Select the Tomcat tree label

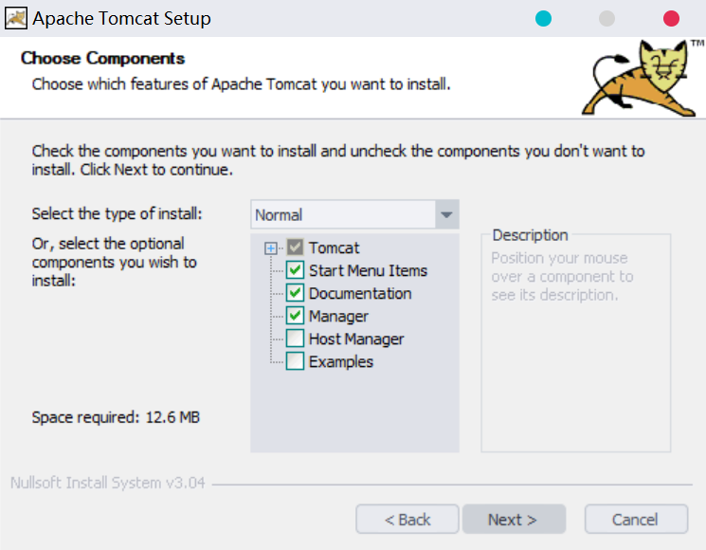pos(335,247)
